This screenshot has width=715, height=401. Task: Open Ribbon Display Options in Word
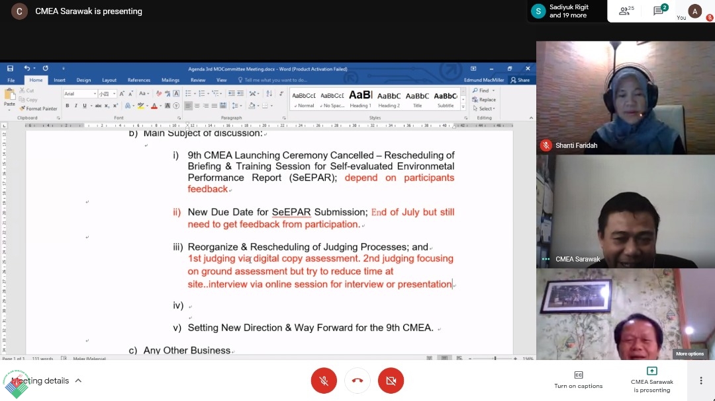(473, 68)
